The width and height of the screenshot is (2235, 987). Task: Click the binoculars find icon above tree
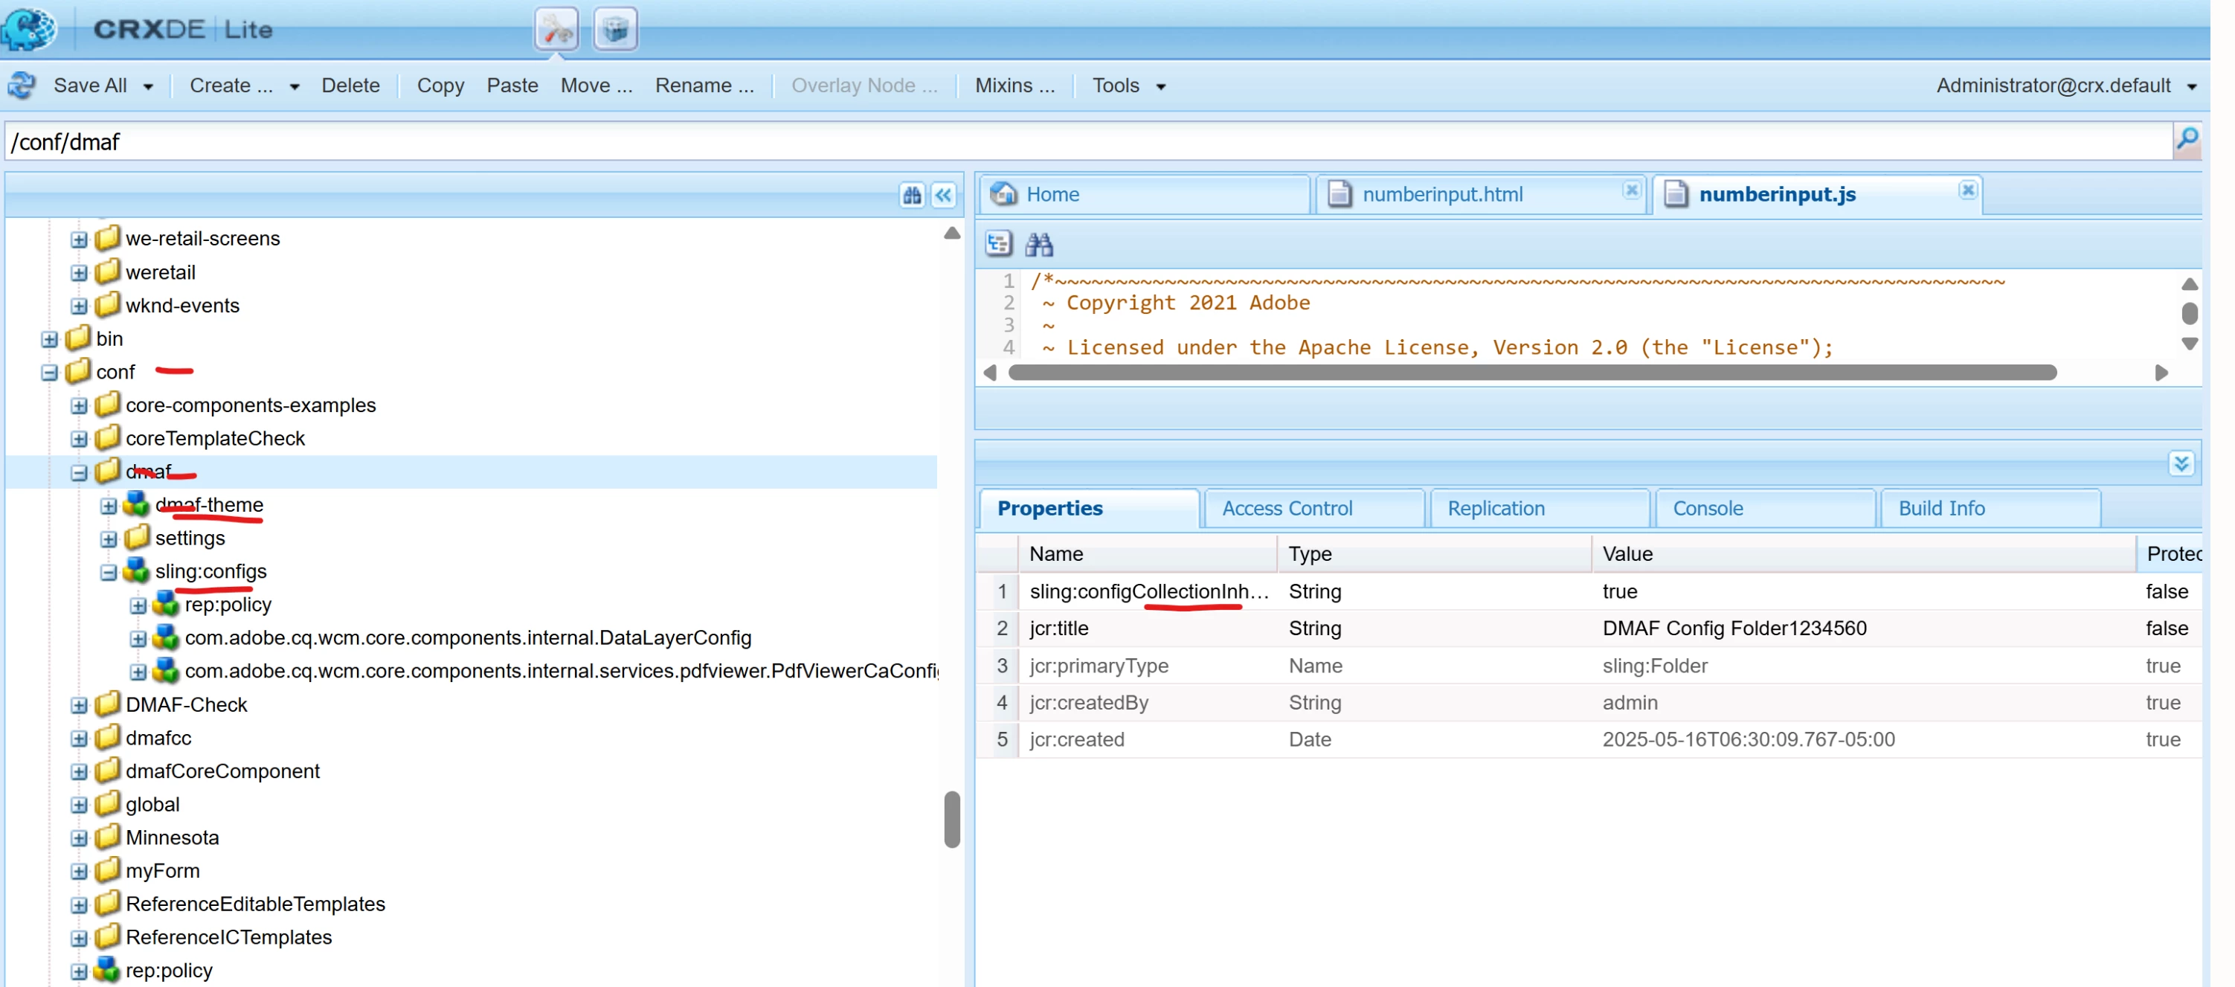911,194
